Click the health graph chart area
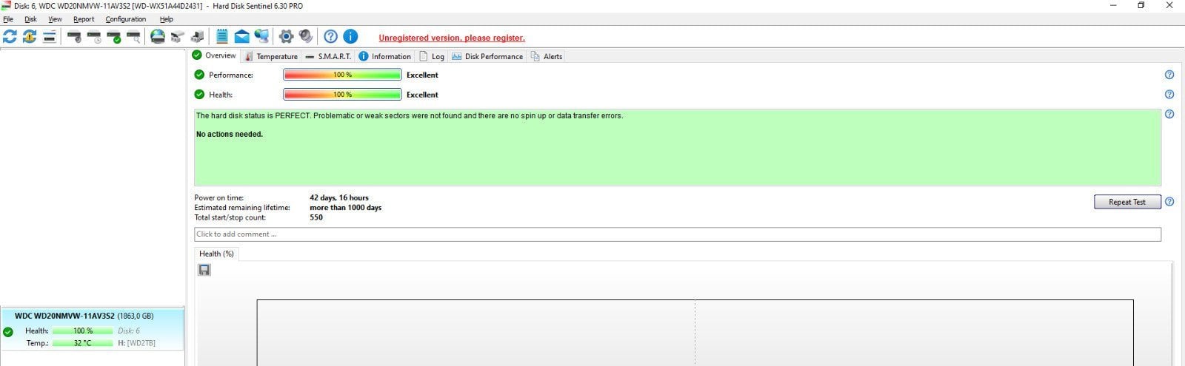 (x=695, y=333)
